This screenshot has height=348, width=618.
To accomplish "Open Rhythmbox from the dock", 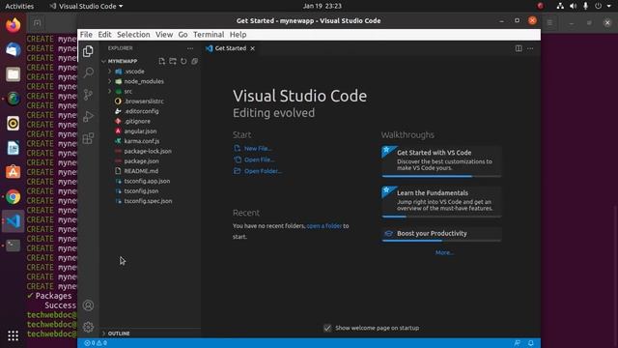I will pos(13,123).
